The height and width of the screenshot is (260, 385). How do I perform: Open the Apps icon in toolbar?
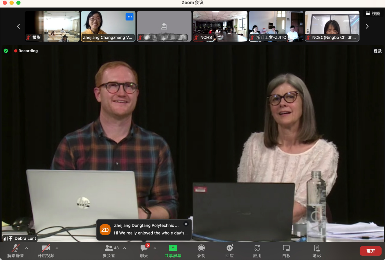point(257,248)
